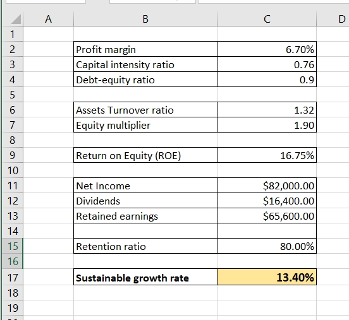Click the 'Retained earnings' cell
349x320 pixels.
click(x=145, y=216)
